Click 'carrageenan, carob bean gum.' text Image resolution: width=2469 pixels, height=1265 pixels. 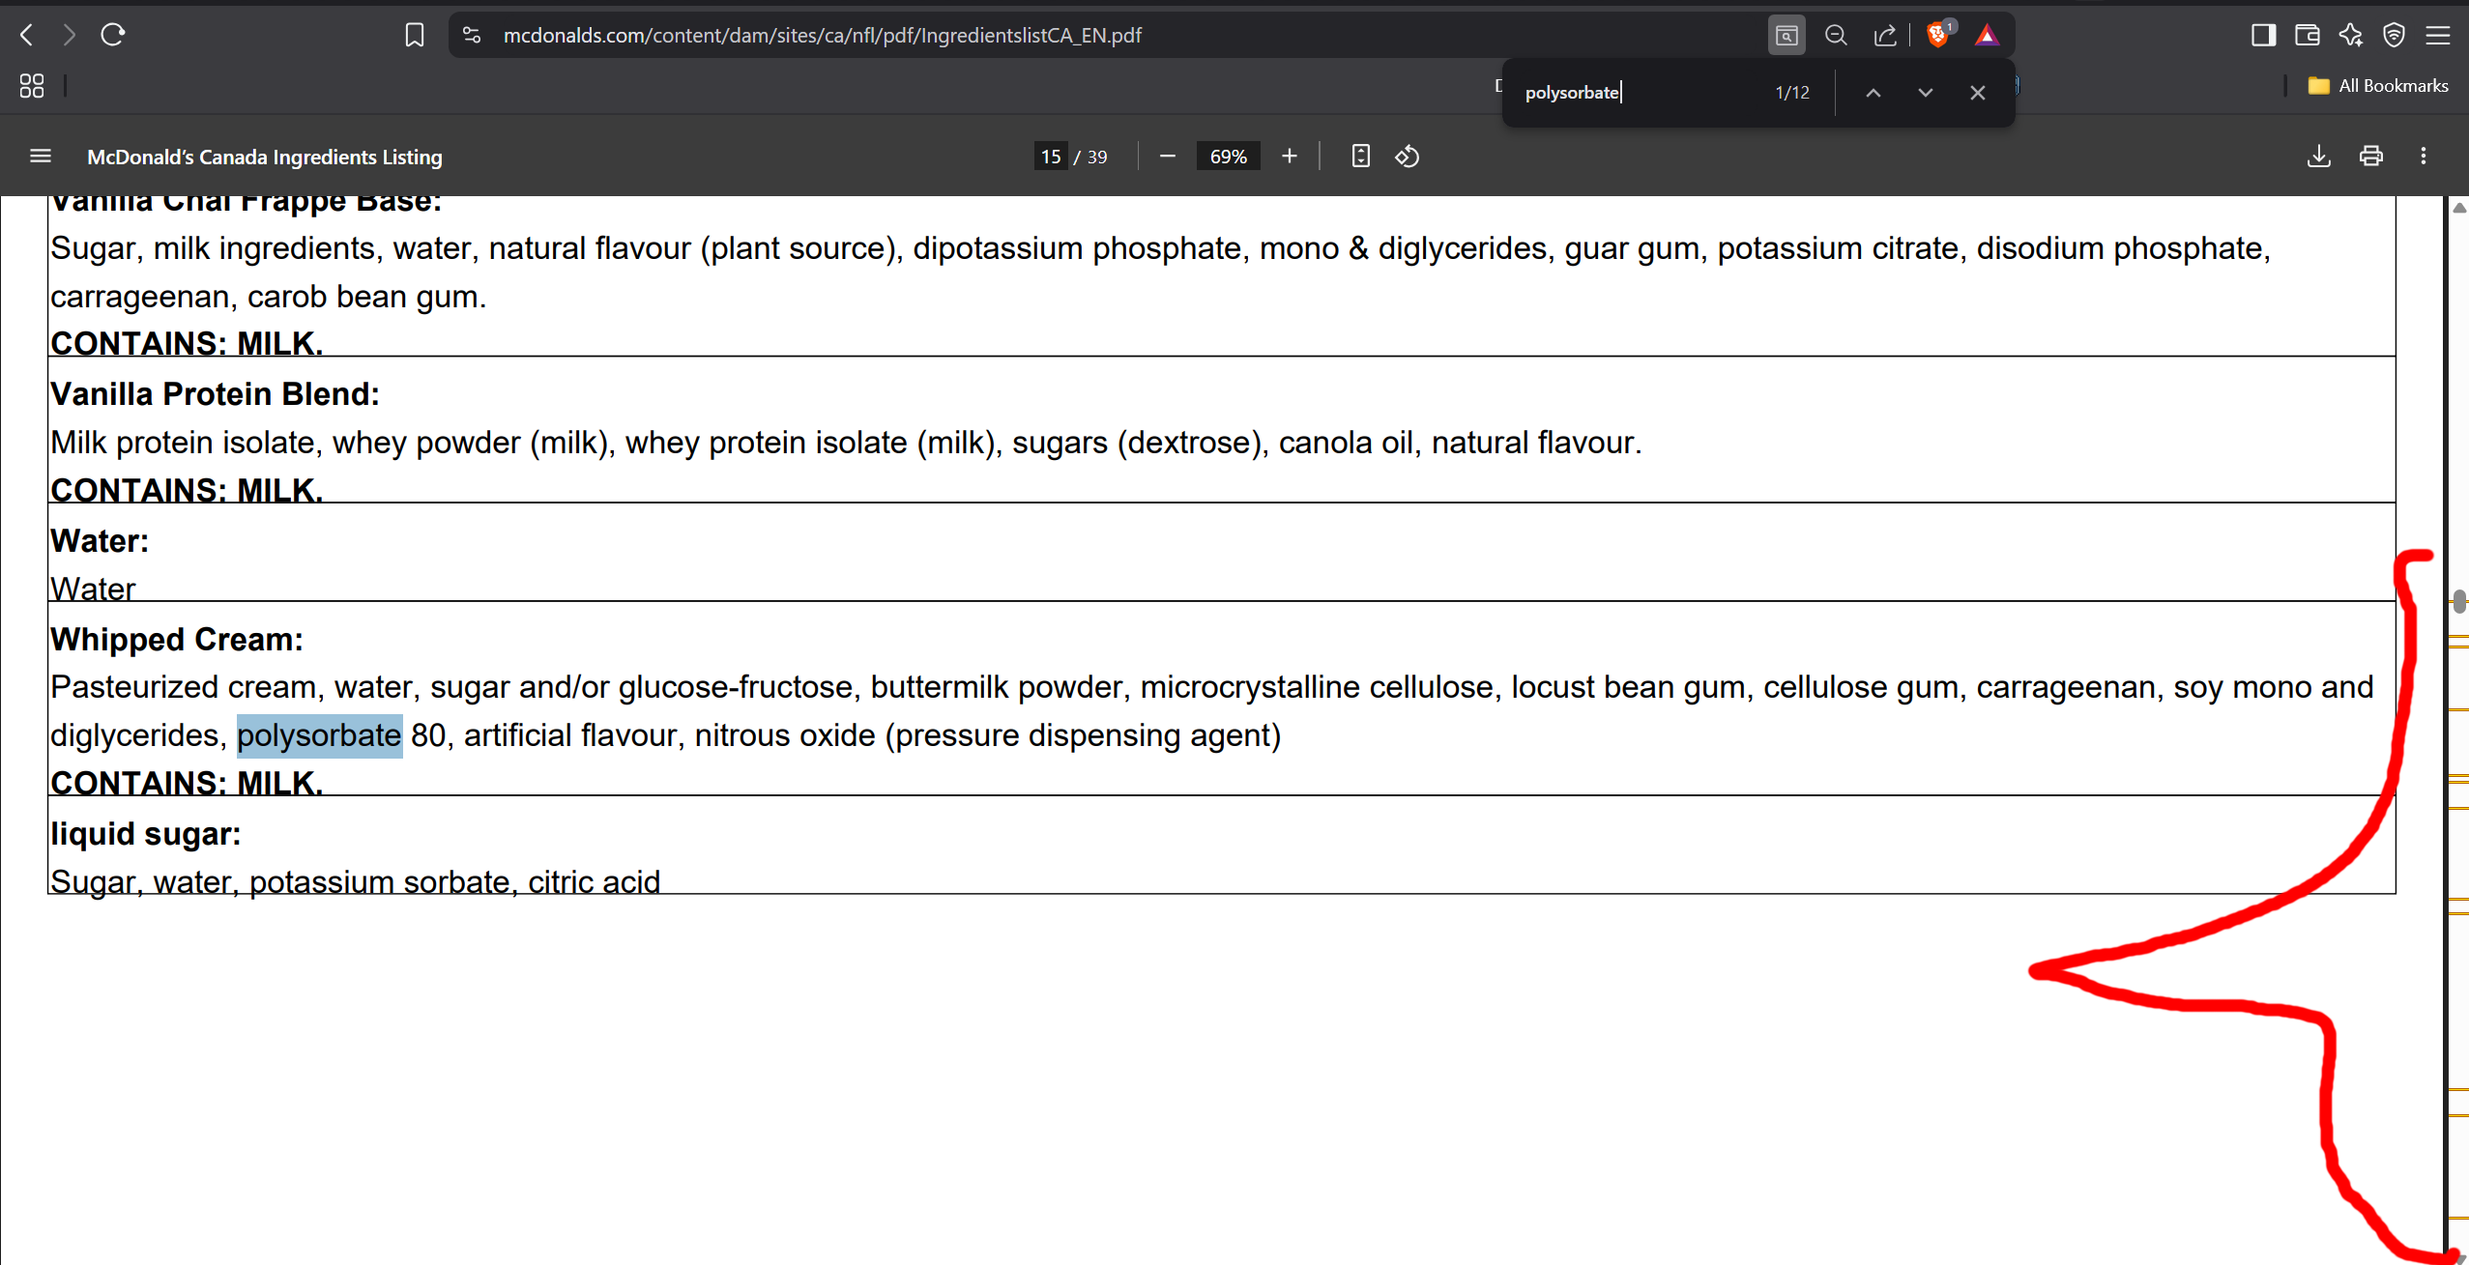(x=268, y=297)
